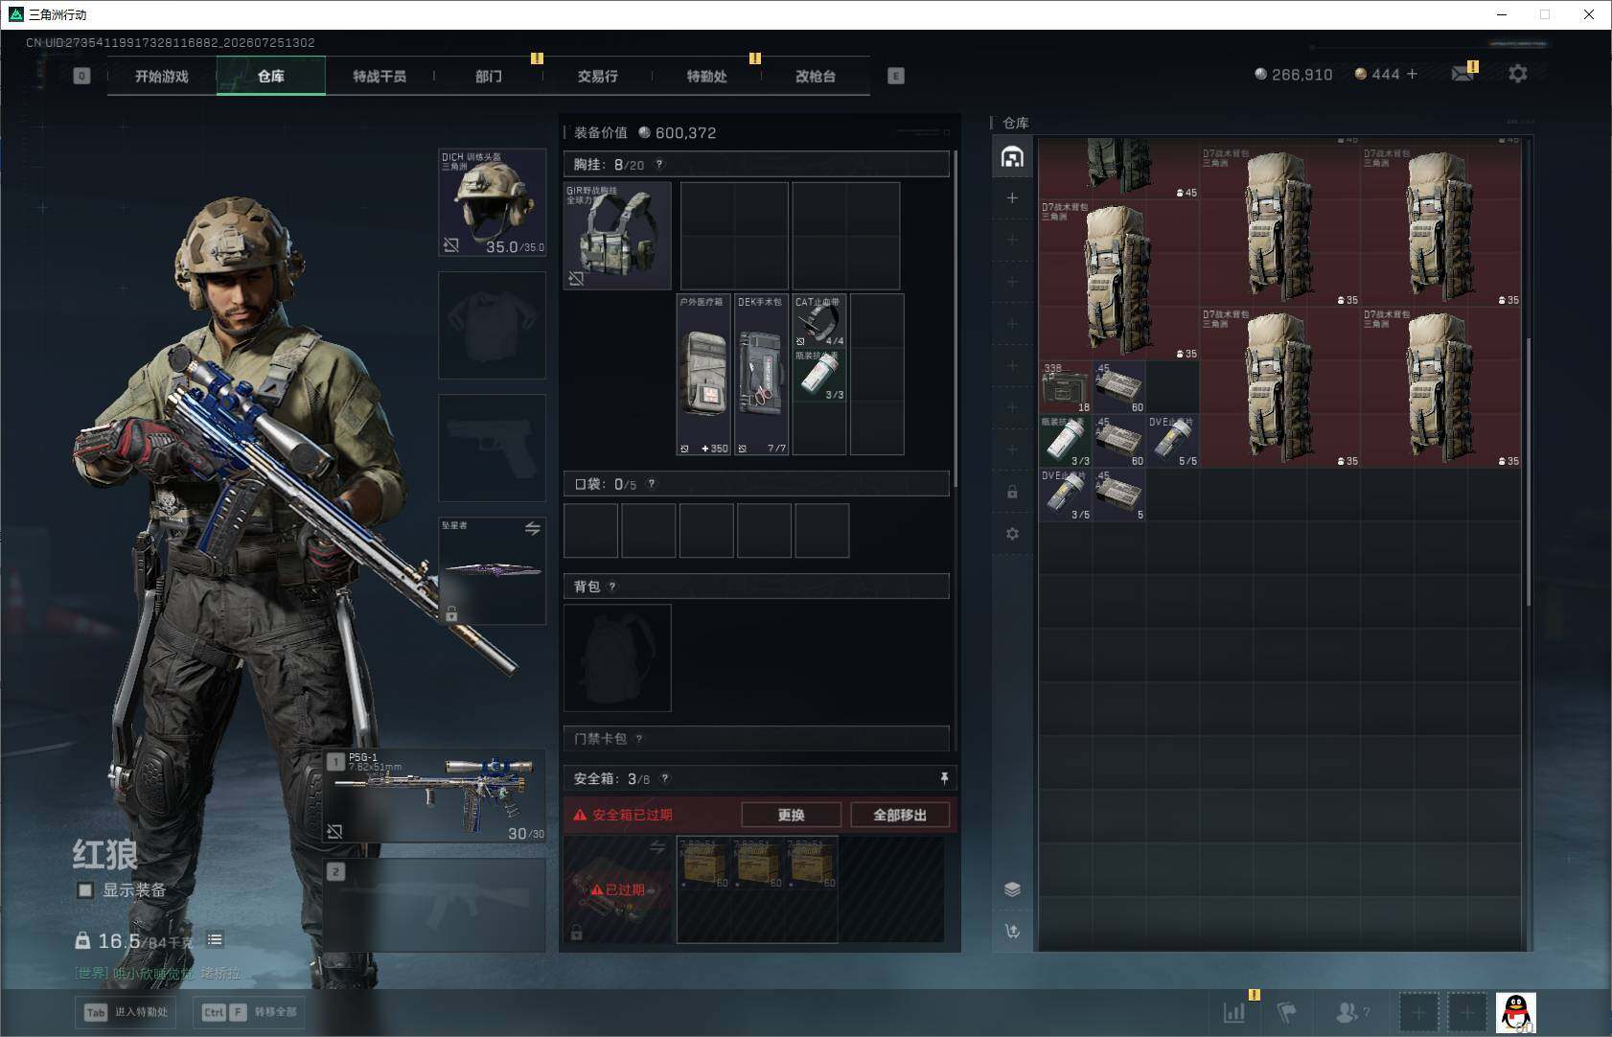Click the stack layers icon in warehouse
1612x1037 pixels.
(1012, 888)
